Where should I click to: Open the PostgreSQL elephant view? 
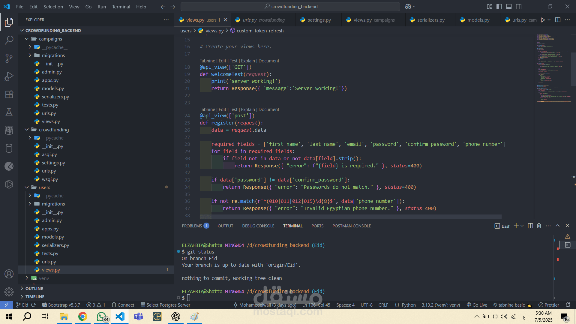9,130
